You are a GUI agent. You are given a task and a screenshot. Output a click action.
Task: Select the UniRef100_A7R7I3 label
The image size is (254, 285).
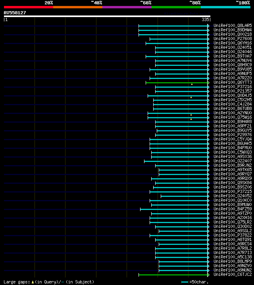click(x=233, y=252)
